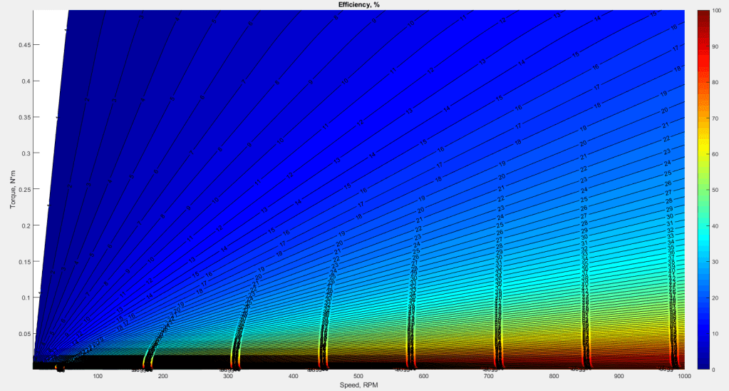This screenshot has height=391, width=729.
Task: Click the y-axis tick label 0.25
Action: coord(24,189)
